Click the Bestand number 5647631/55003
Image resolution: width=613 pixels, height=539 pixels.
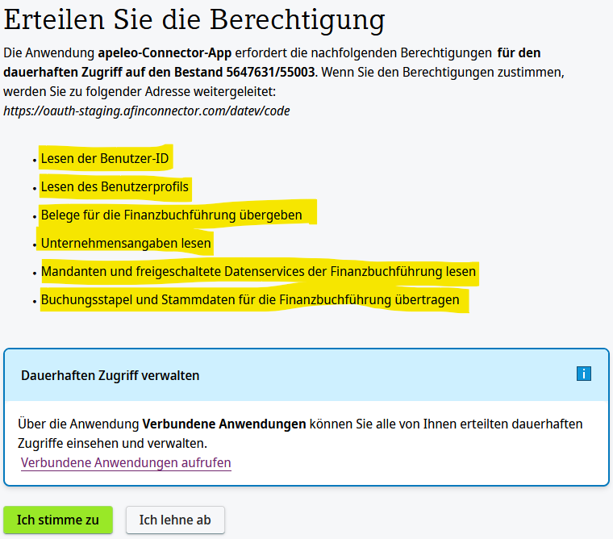tap(270, 73)
